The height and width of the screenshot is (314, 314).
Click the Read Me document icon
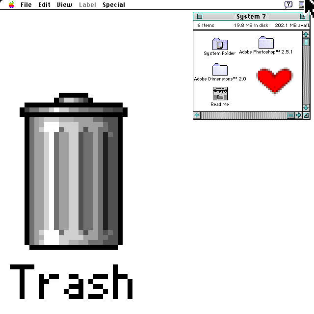(220, 93)
